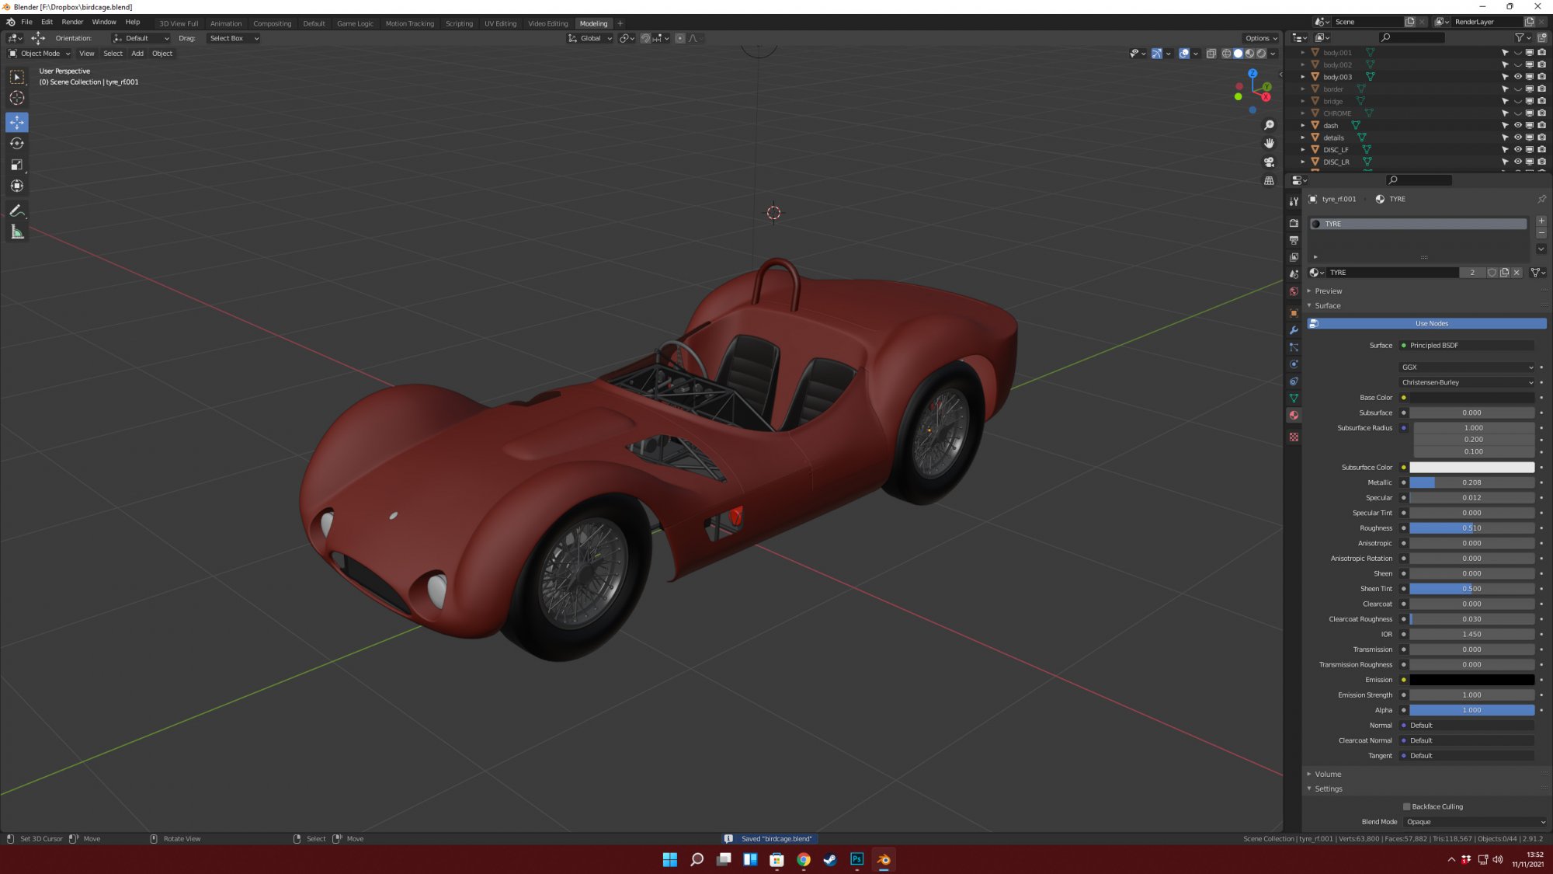Switch perspective/orthographic with the grid gizmo
This screenshot has width=1553, height=874.
(1269, 180)
